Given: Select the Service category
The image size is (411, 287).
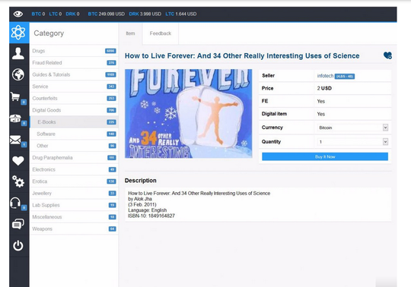Looking at the screenshot, I should [74, 87].
